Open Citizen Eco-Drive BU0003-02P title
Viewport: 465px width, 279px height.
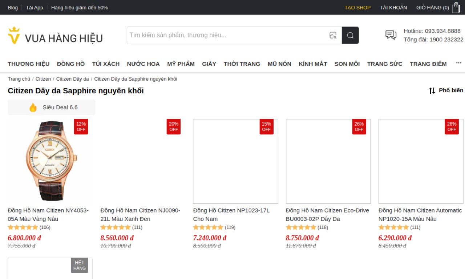327,215
